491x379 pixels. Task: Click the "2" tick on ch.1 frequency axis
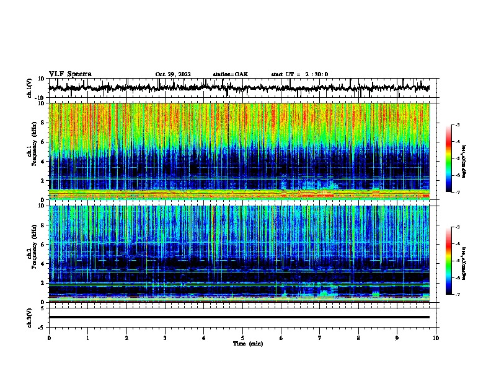(43, 181)
